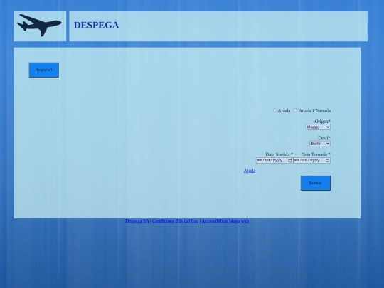Open the Data Sortida calendar picker icon
Viewport: 384px width, 288px height.
coord(290,161)
